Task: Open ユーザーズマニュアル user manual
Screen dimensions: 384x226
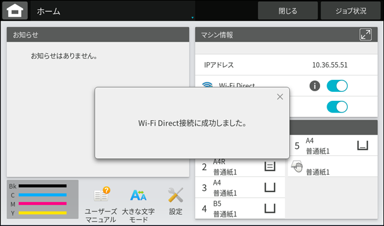Action: tap(101, 205)
